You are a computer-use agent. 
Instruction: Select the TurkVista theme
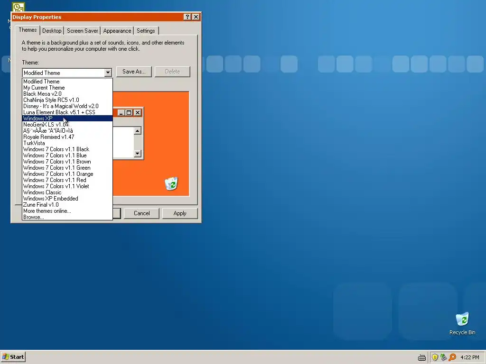67,143
